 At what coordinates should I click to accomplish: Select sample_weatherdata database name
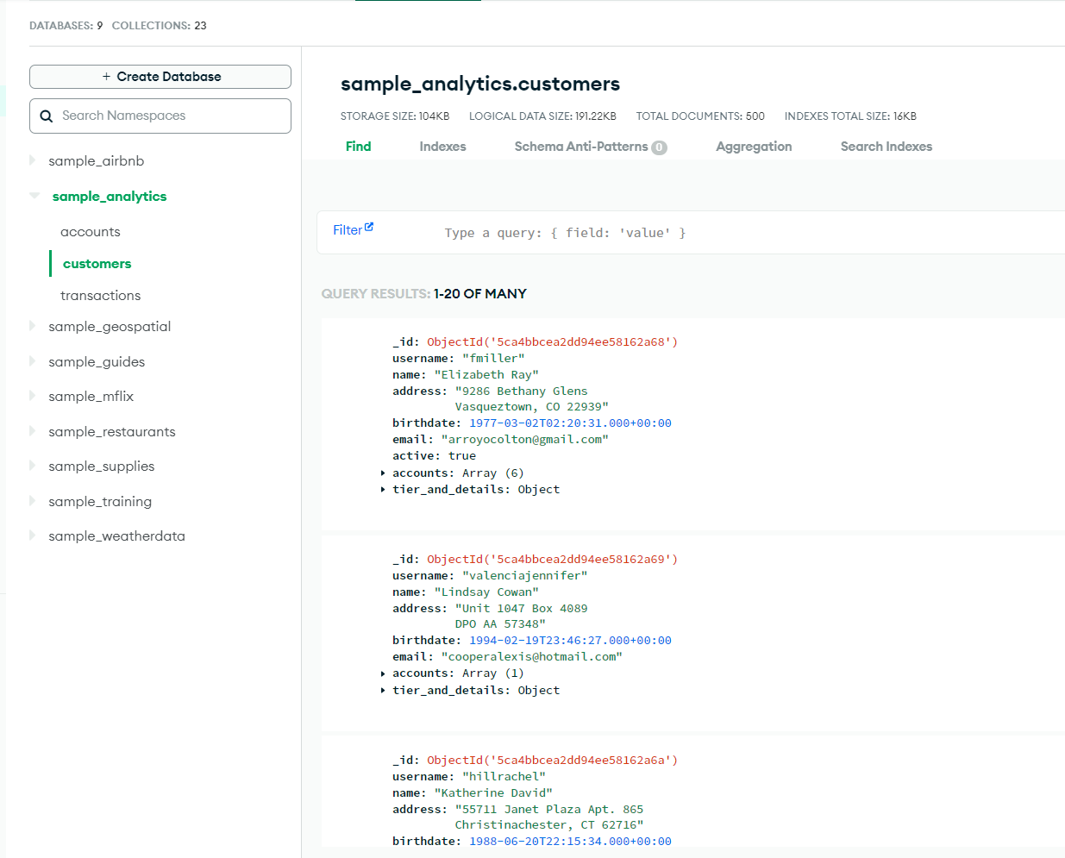[x=116, y=535]
